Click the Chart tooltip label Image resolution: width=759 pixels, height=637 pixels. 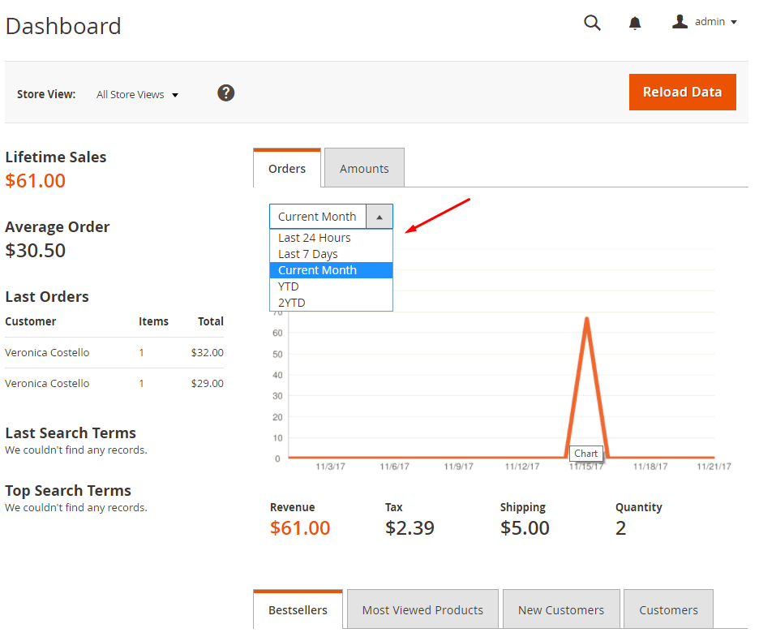(585, 454)
